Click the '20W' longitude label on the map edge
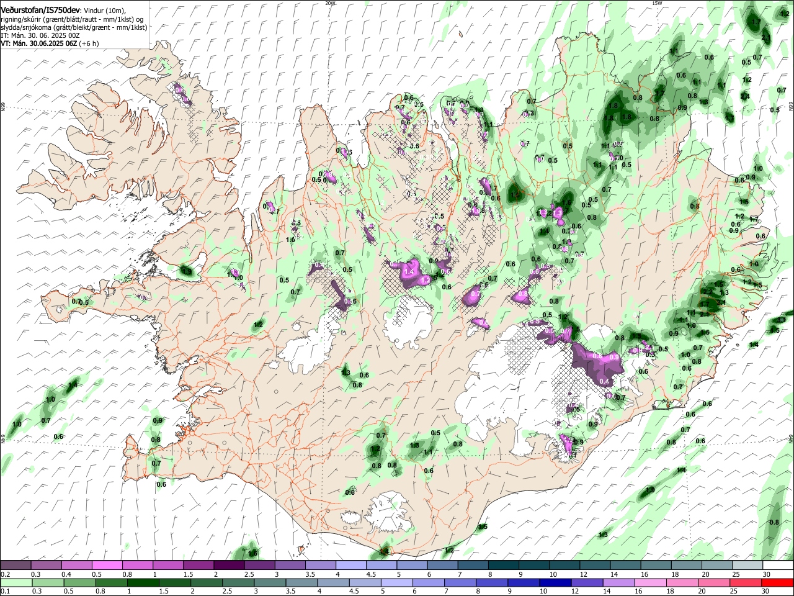Image resolution: width=794 pixels, height=596 pixels. pyautogui.click(x=330, y=3)
